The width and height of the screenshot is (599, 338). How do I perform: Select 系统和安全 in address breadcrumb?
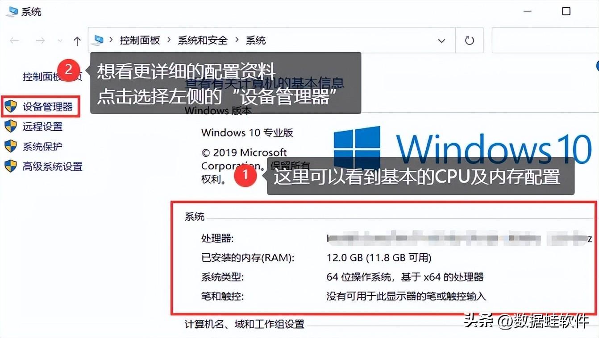203,41
